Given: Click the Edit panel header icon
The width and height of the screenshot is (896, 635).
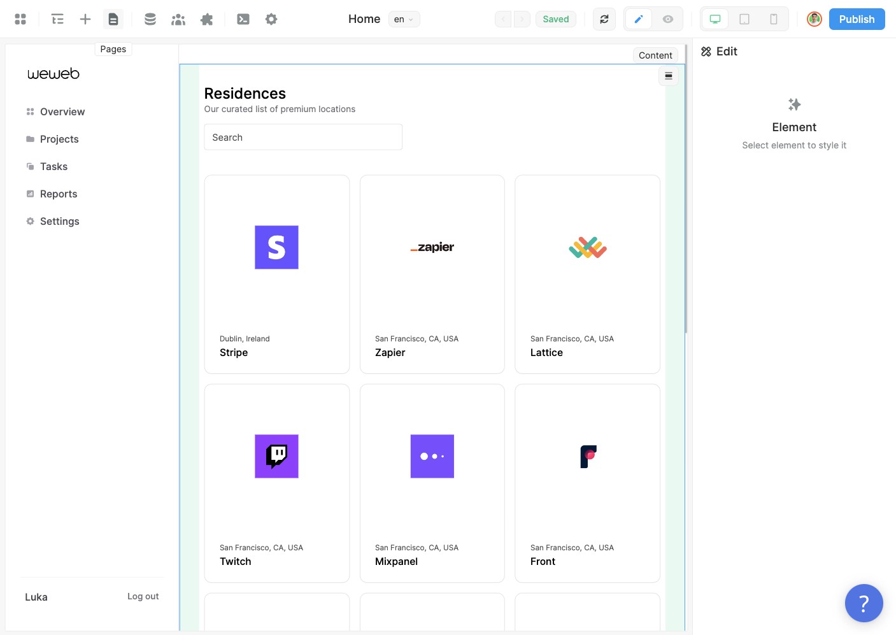Looking at the screenshot, I should click(706, 52).
